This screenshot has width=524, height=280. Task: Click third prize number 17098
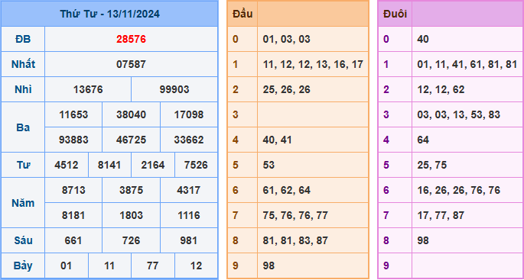point(189,114)
